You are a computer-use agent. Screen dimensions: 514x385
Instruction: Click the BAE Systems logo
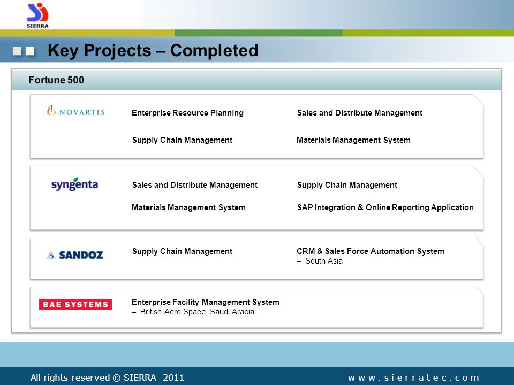pyautogui.click(x=75, y=304)
